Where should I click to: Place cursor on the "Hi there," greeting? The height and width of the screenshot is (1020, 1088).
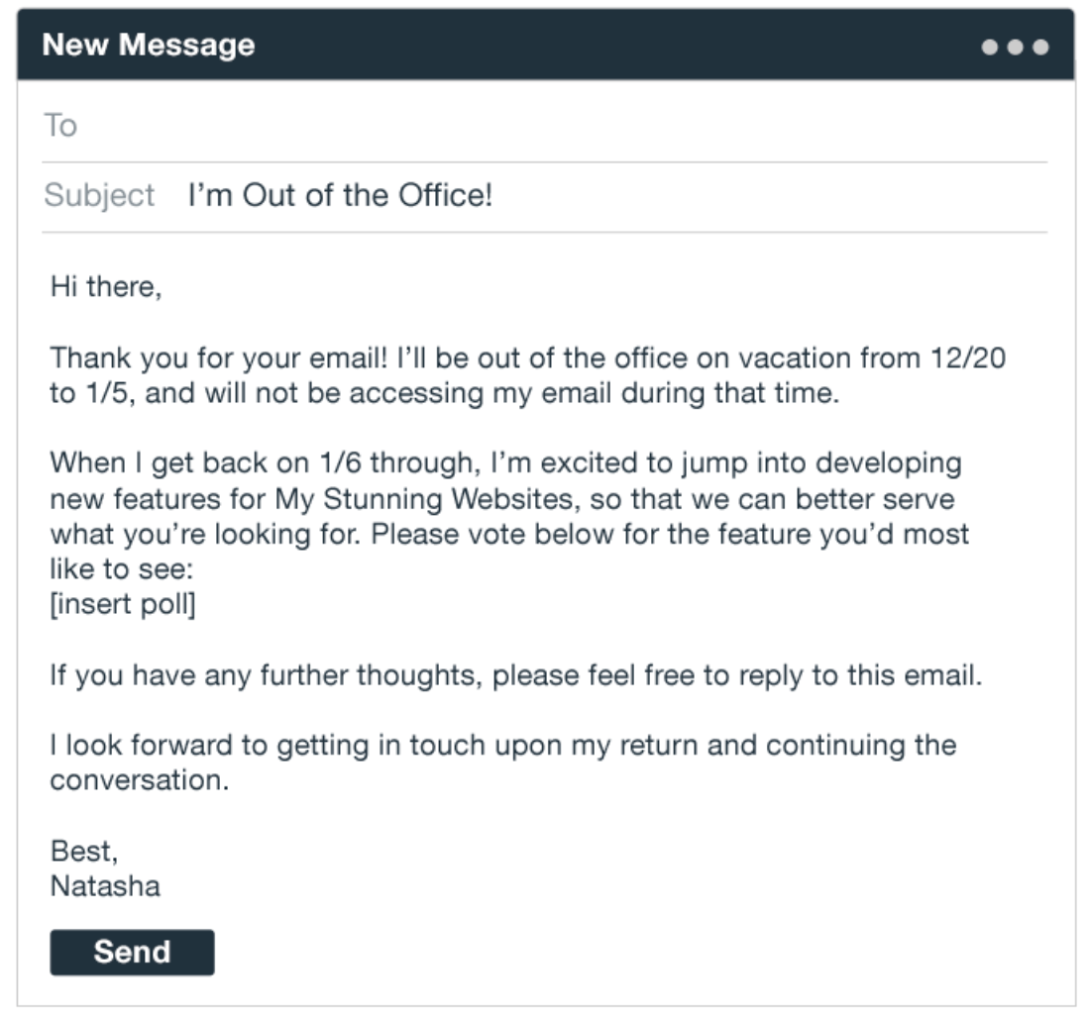pos(105,288)
